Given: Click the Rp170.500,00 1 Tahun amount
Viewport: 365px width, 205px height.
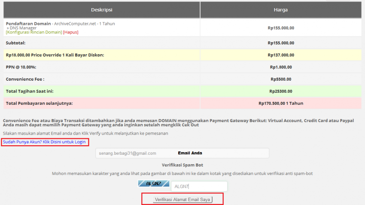Looking at the screenshot, I should pyautogui.click(x=280, y=104).
